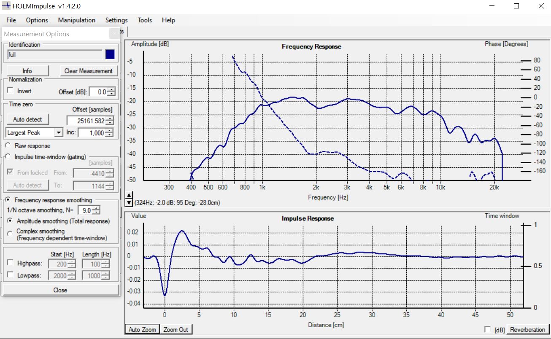The image size is (551, 339).
Task: Click the Reverberation button
Action: [527, 329]
